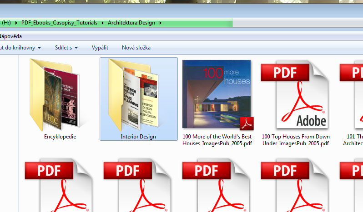Image resolution: width=363 pixels, height=212 pixels.
Task: Open the 'do knihovny' dropdown
Action: click(x=20, y=48)
